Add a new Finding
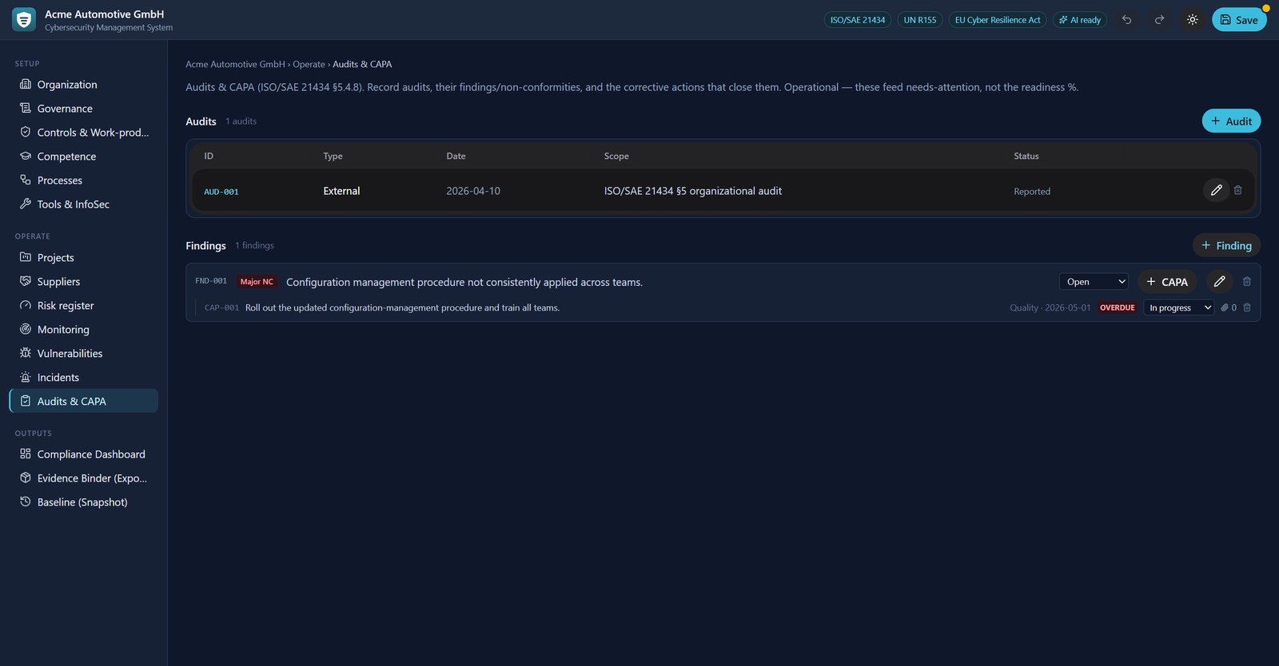This screenshot has width=1279, height=666. pyautogui.click(x=1226, y=245)
